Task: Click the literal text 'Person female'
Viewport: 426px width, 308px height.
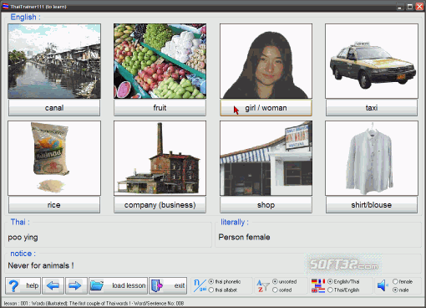Action: pyautogui.click(x=244, y=237)
